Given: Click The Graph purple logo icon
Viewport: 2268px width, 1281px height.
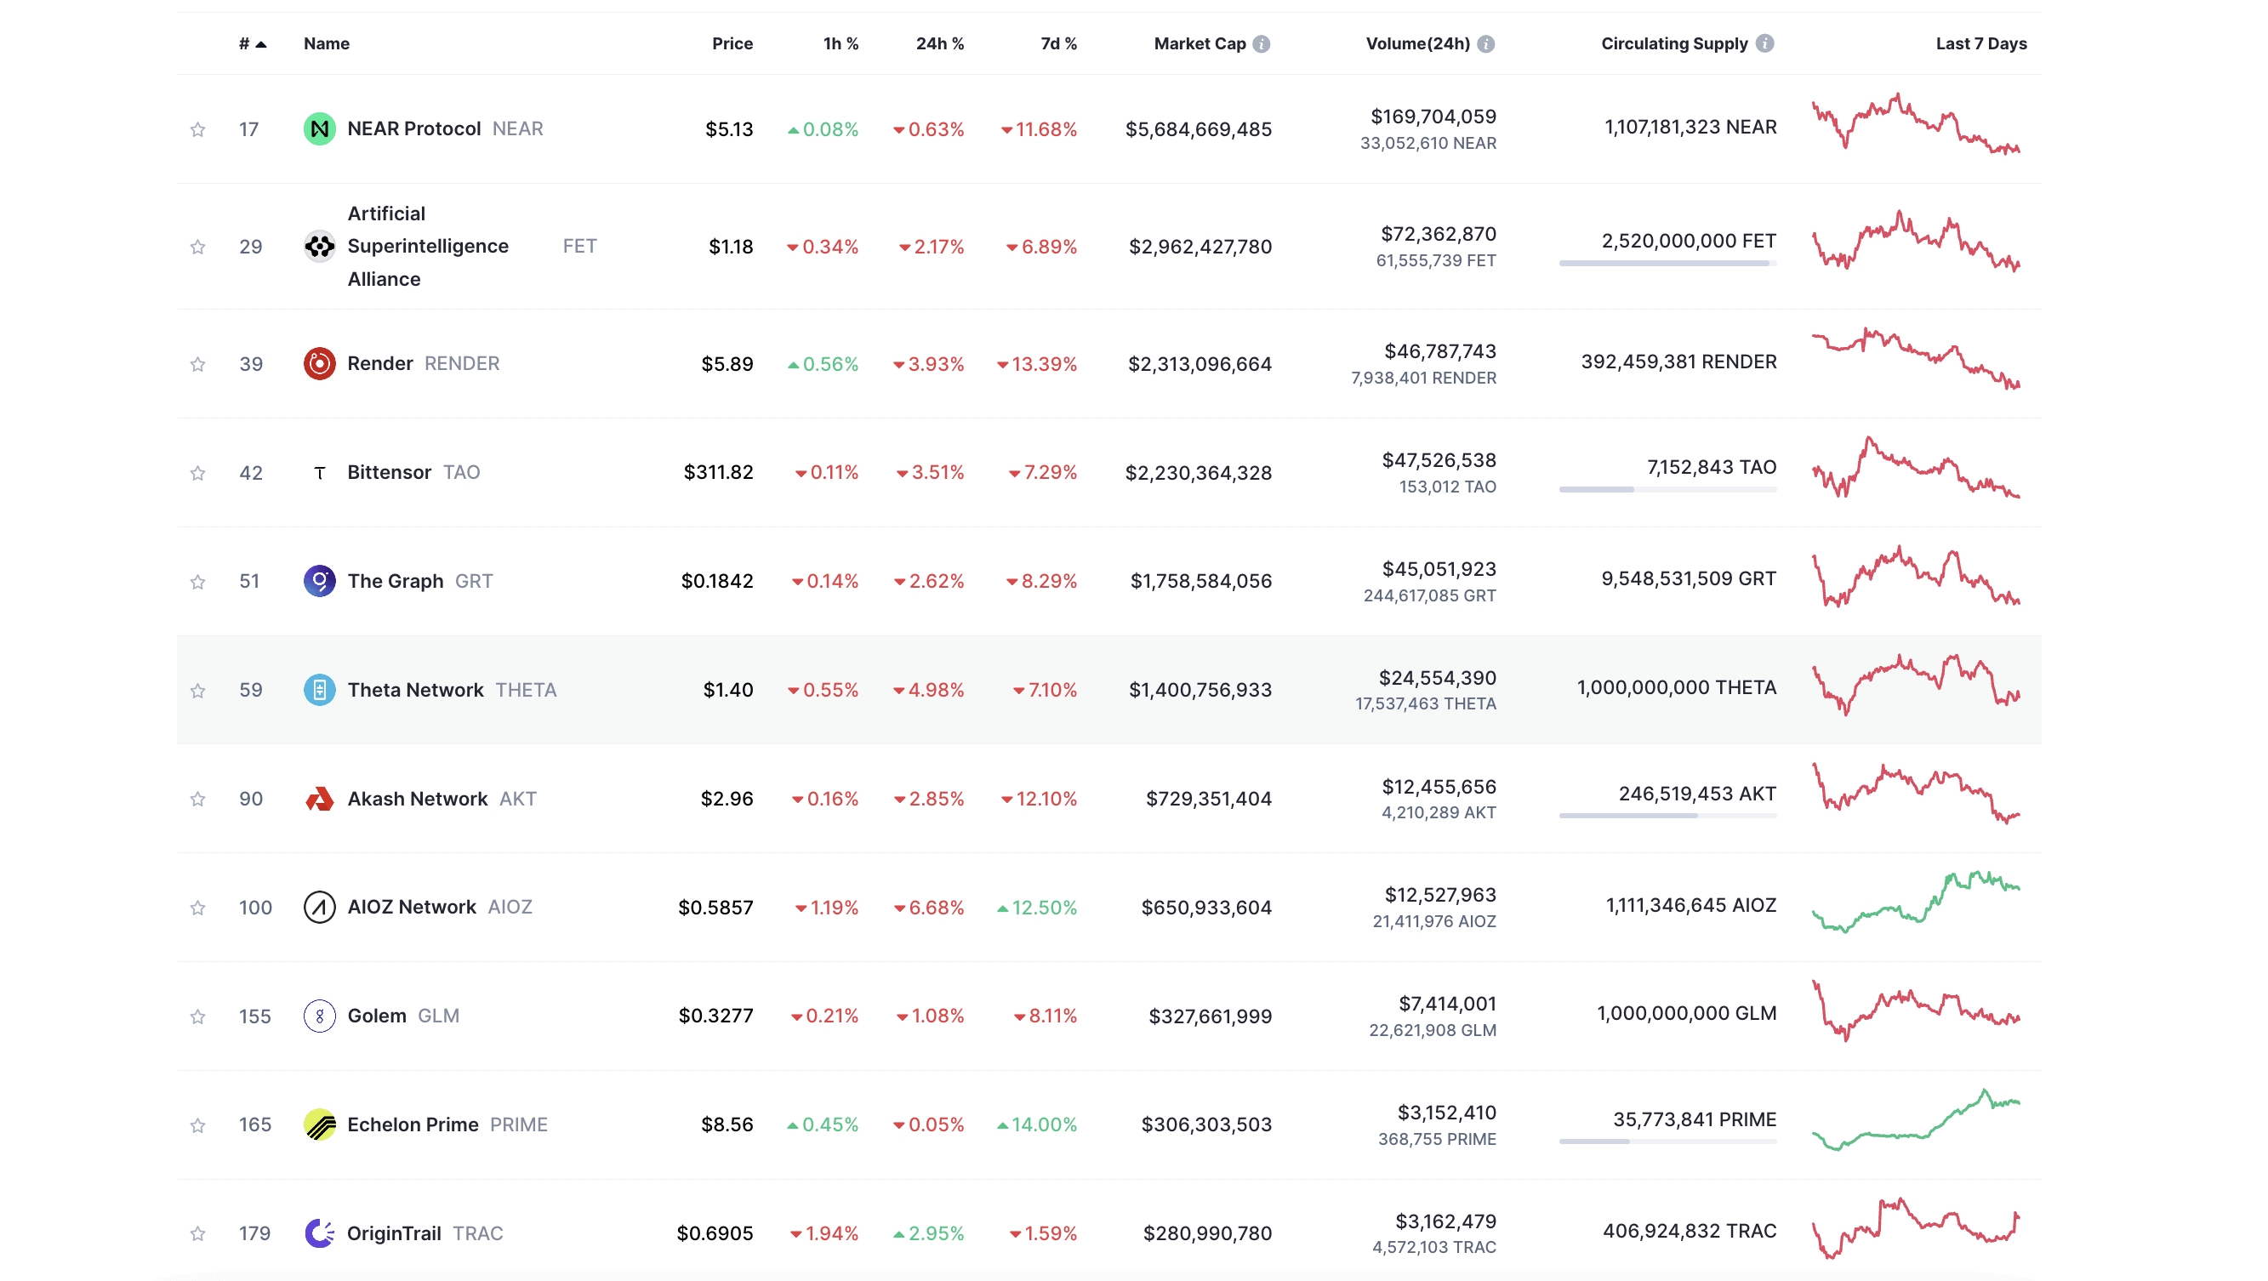Looking at the screenshot, I should [x=319, y=581].
